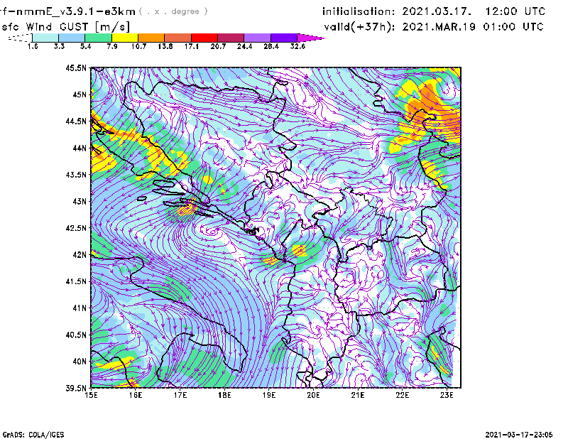This screenshot has width=568, height=439.
Task: Click the 19E longitude label
Action: coord(269,395)
